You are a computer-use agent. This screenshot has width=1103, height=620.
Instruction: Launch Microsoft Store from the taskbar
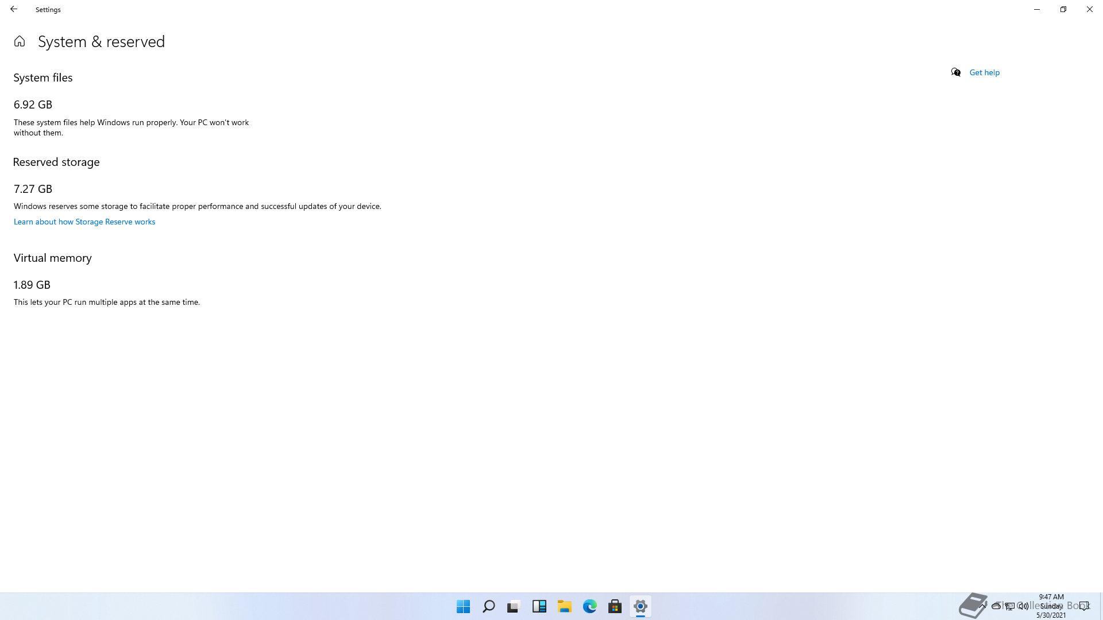click(x=615, y=606)
